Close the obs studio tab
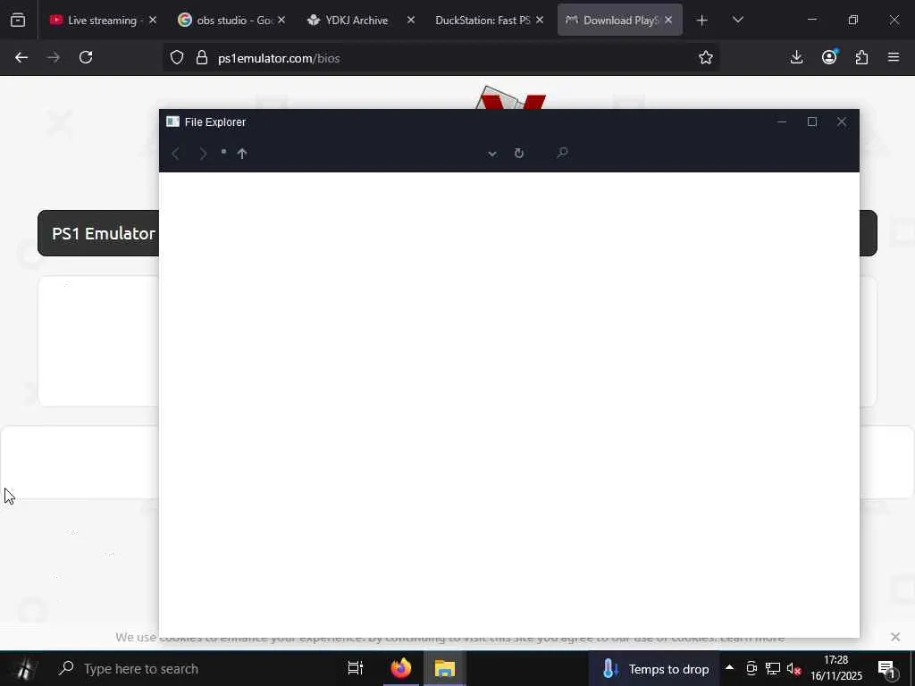The width and height of the screenshot is (915, 686). 281,21
